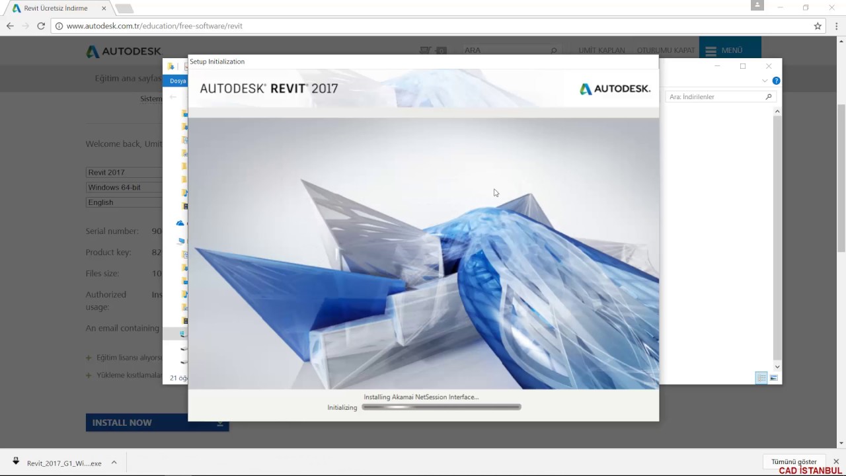Switch Explorer to details view icon
Screen dimensions: 846x476
click(761, 378)
